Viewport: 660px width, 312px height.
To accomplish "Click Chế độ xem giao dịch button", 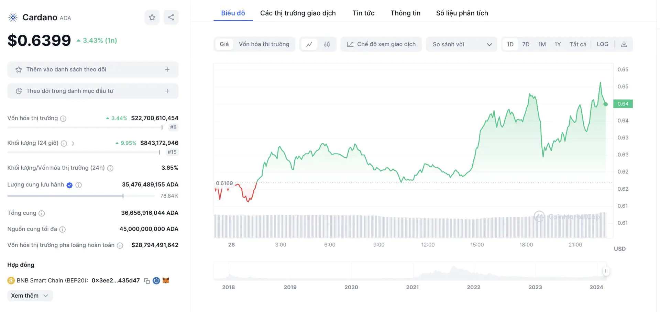I will pyautogui.click(x=381, y=44).
